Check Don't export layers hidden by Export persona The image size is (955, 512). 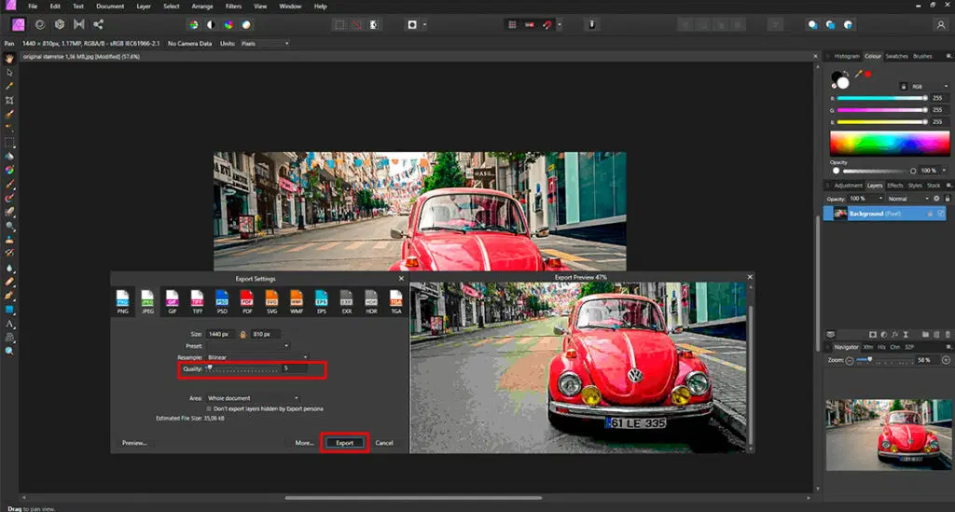tap(209, 409)
